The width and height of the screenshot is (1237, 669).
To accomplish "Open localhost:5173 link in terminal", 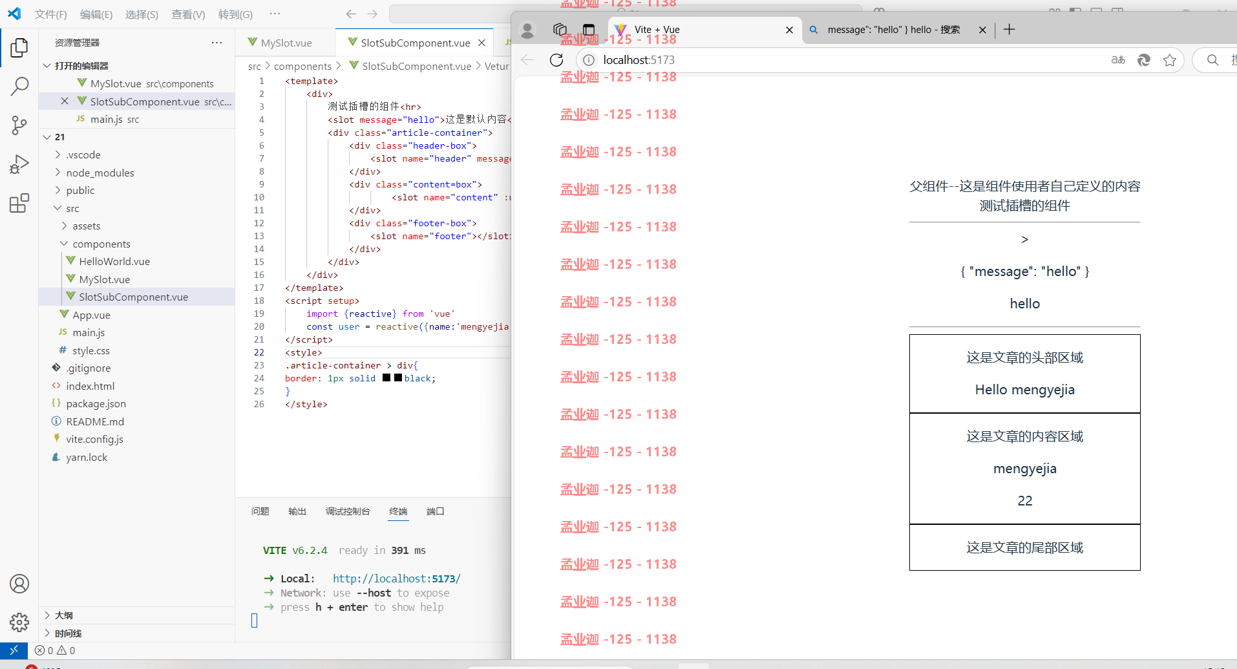I will 396,579.
